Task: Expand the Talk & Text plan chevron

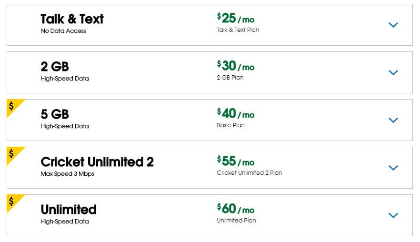Action: pos(393,25)
